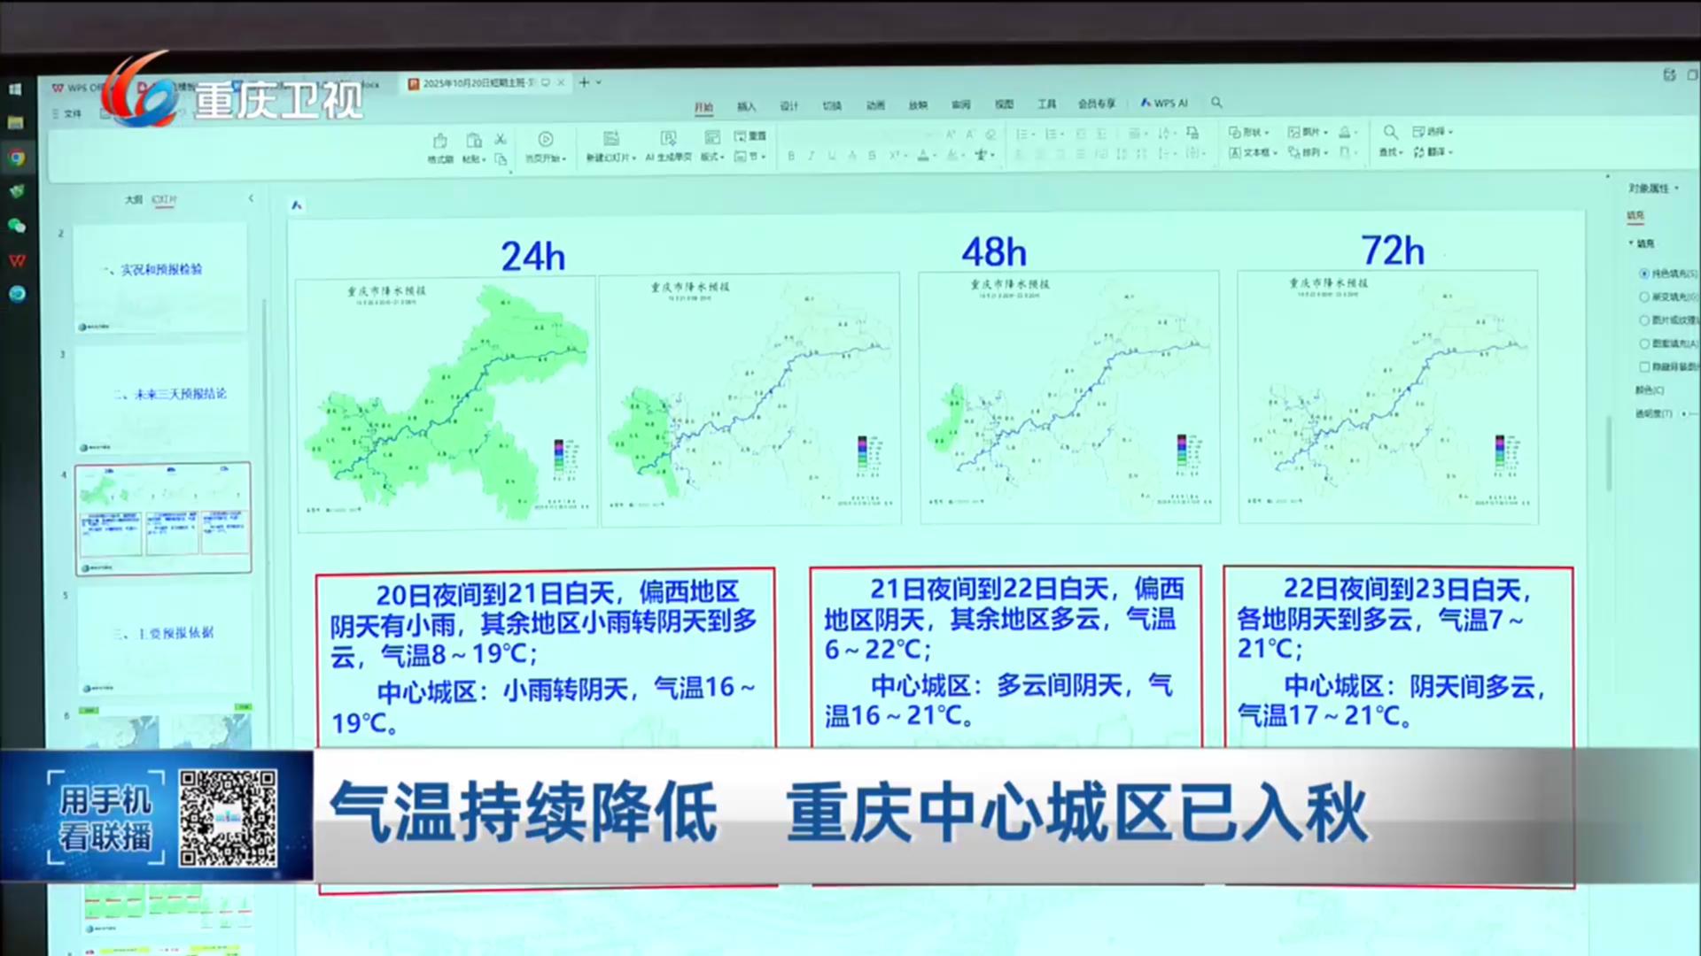Click the WPS AI button
Image resolution: width=1701 pixels, height=956 pixels.
(1164, 103)
